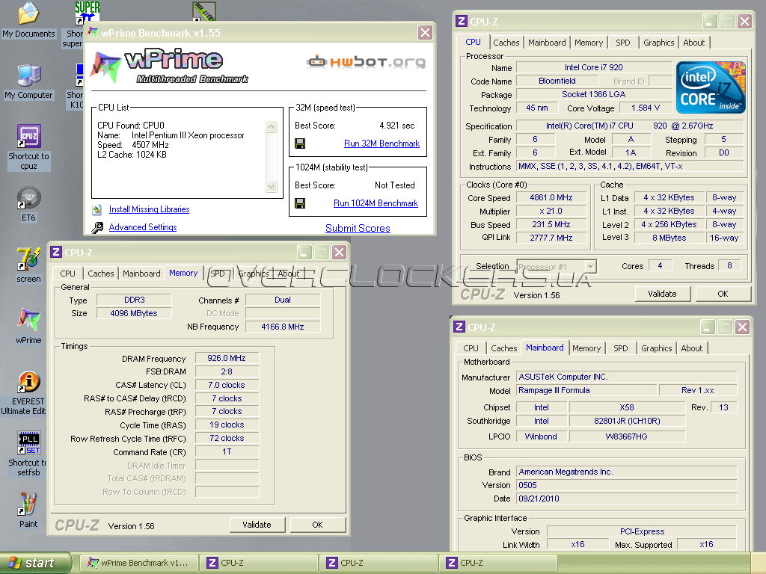The width and height of the screenshot is (766, 574).
Task: Click the NB Frequency value 4166.8 MHz
Action: tap(282, 327)
